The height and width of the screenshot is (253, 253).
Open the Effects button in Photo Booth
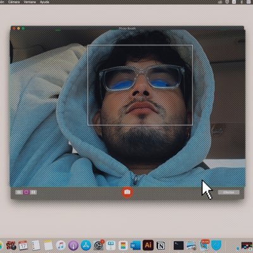click(x=229, y=192)
